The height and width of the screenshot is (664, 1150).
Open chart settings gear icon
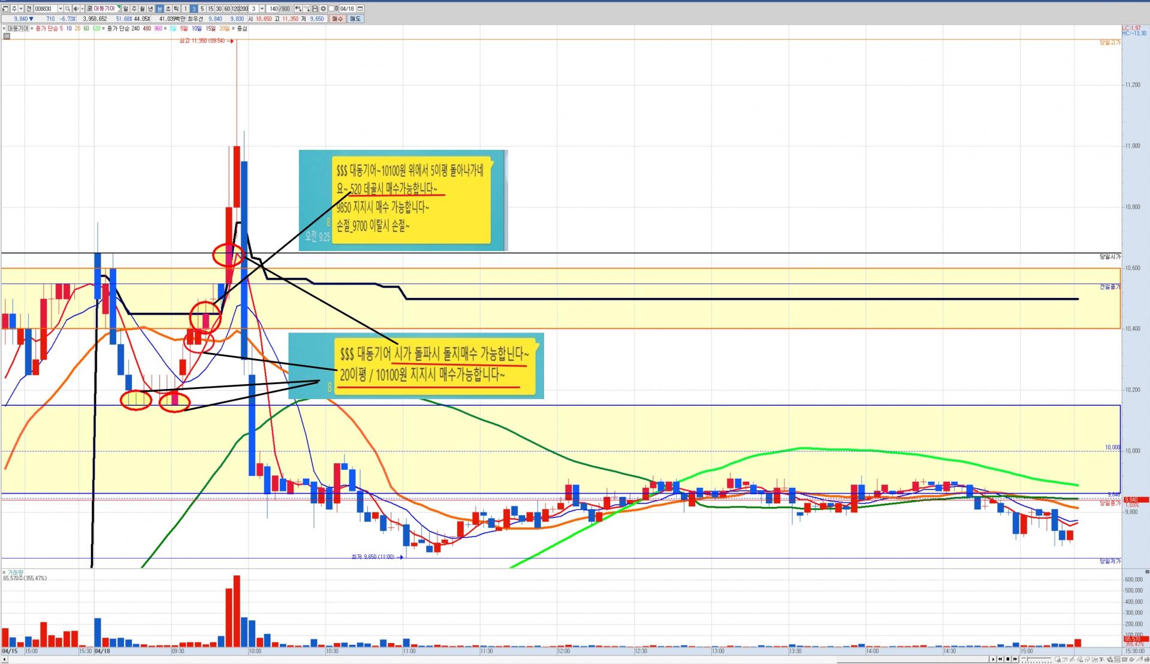coord(323,9)
